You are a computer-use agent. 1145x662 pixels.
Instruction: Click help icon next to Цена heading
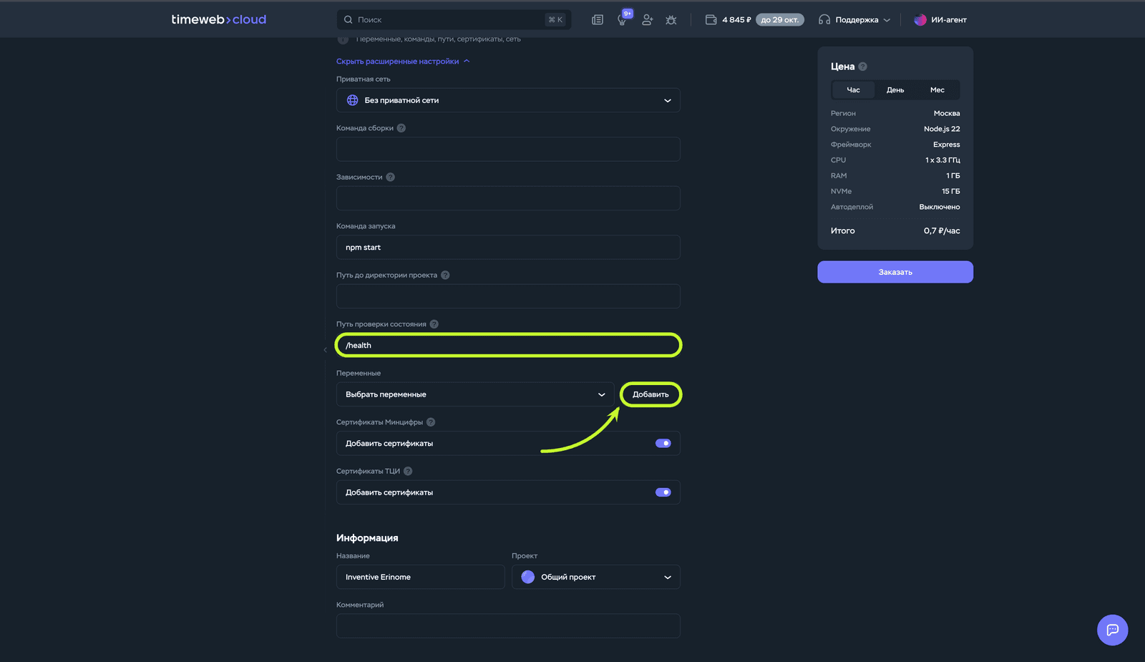(x=863, y=67)
